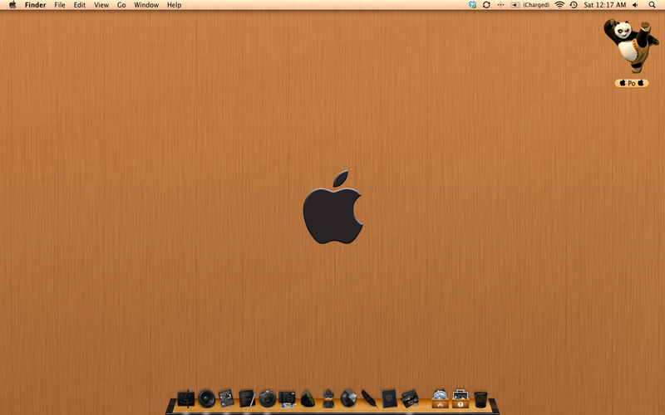Click the Po drive label
Image resolution: width=665 pixels, height=415 pixels.
[x=632, y=83]
